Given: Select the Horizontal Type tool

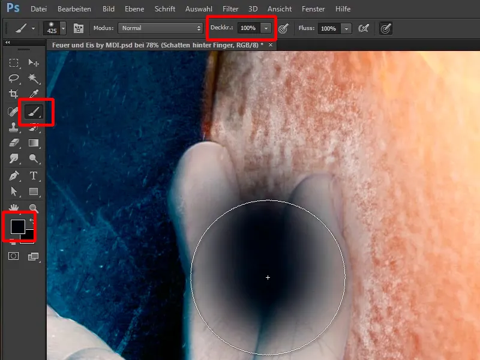Looking at the screenshot, I should pyautogui.click(x=34, y=176).
